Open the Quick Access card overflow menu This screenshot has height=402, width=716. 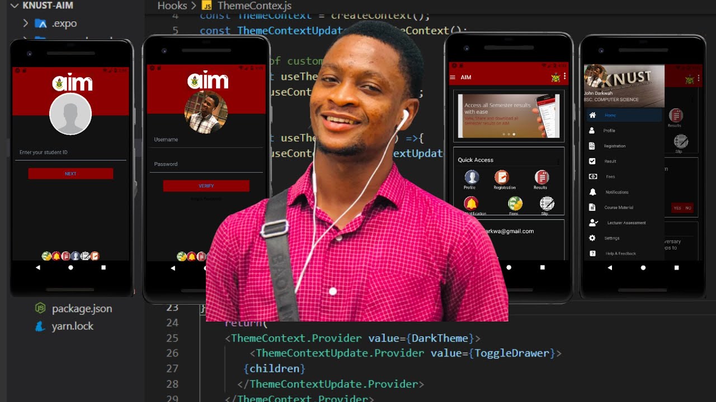click(558, 161)
